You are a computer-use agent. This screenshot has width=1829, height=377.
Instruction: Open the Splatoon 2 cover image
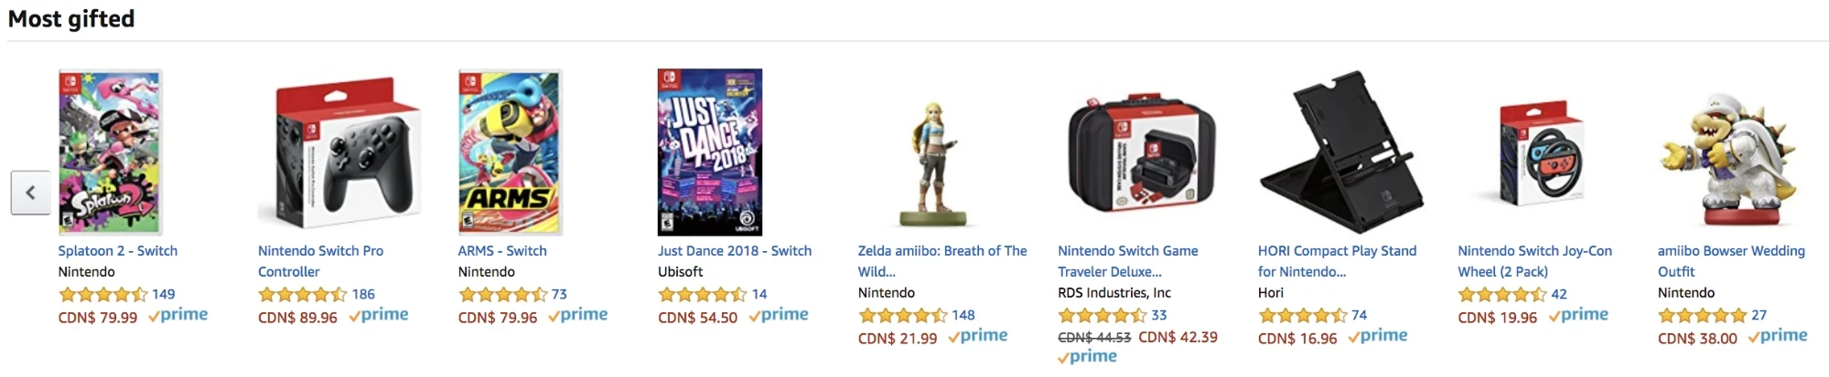tap(110, 152)
